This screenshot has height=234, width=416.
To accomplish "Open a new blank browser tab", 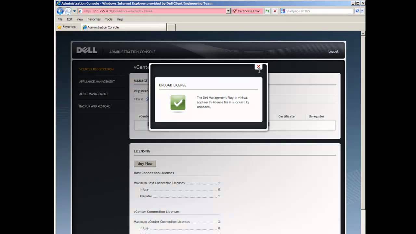I will pos(171,27).
